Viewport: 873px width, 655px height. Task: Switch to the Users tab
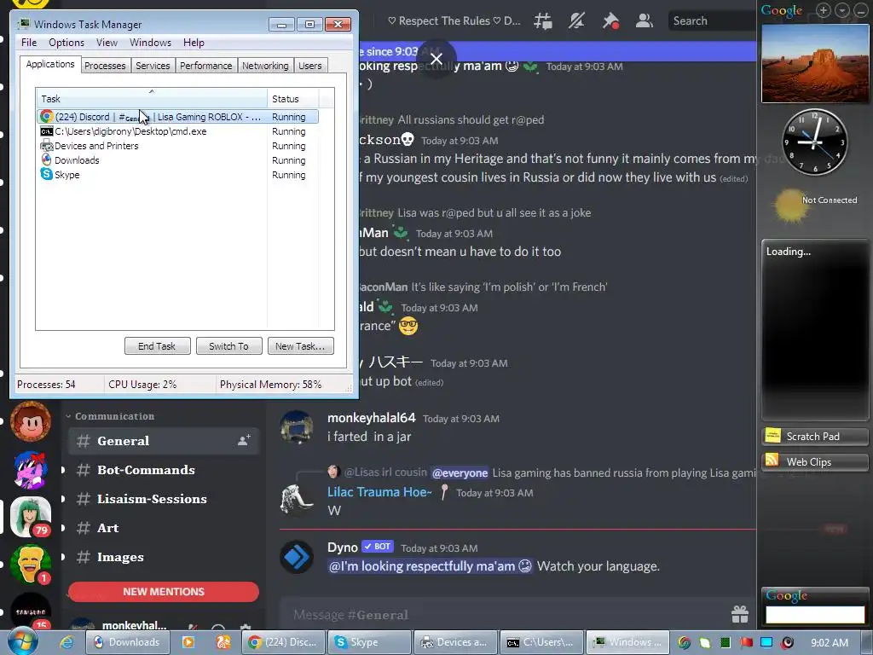310,66
